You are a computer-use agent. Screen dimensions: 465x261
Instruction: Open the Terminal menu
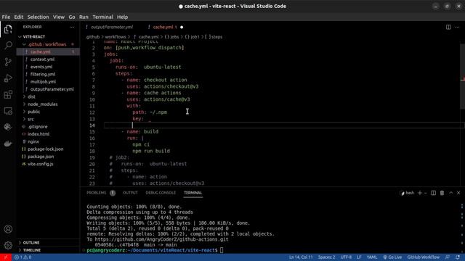102,17
